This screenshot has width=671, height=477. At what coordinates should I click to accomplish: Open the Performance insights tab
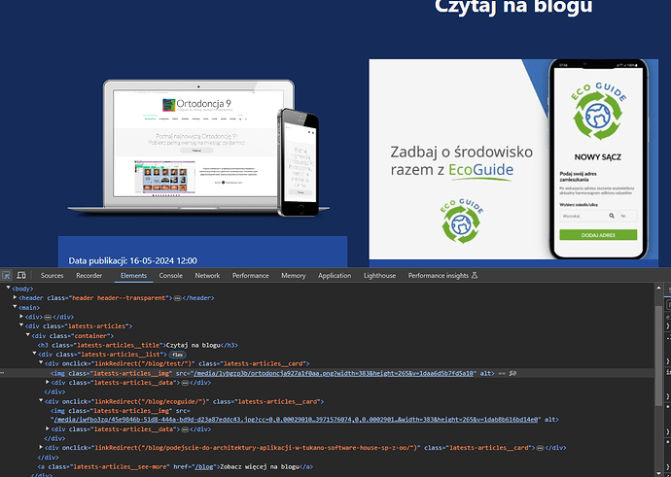438,276
